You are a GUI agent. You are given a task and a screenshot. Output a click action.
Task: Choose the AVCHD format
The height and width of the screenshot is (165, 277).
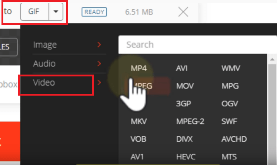pos(234,139)
